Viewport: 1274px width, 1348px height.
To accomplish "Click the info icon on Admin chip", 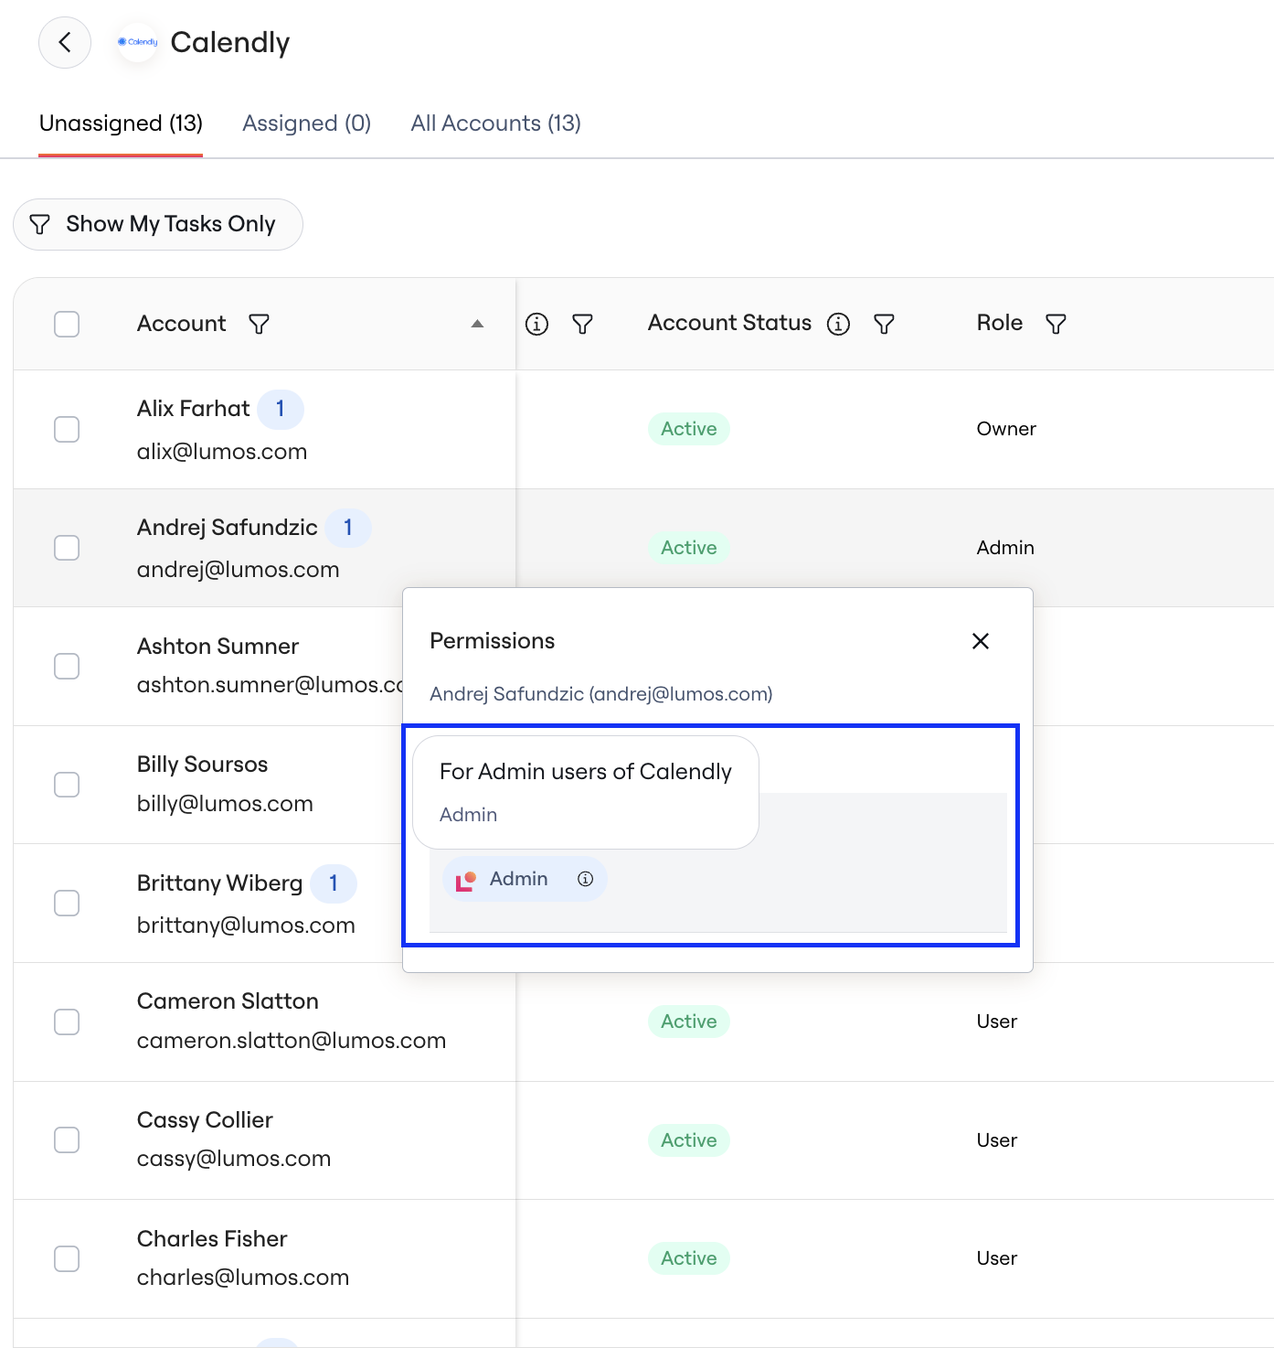I will (x=586, y=879).
